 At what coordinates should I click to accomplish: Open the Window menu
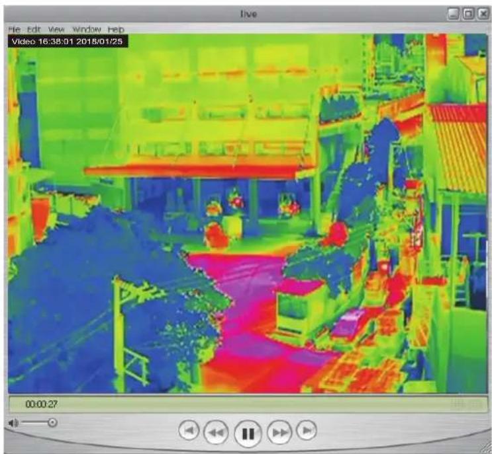click(87, 30)
